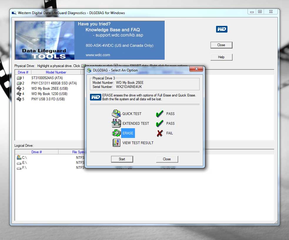Open Help in the main window
Viewport: 289px width, 240px height.
click(221, 57)
